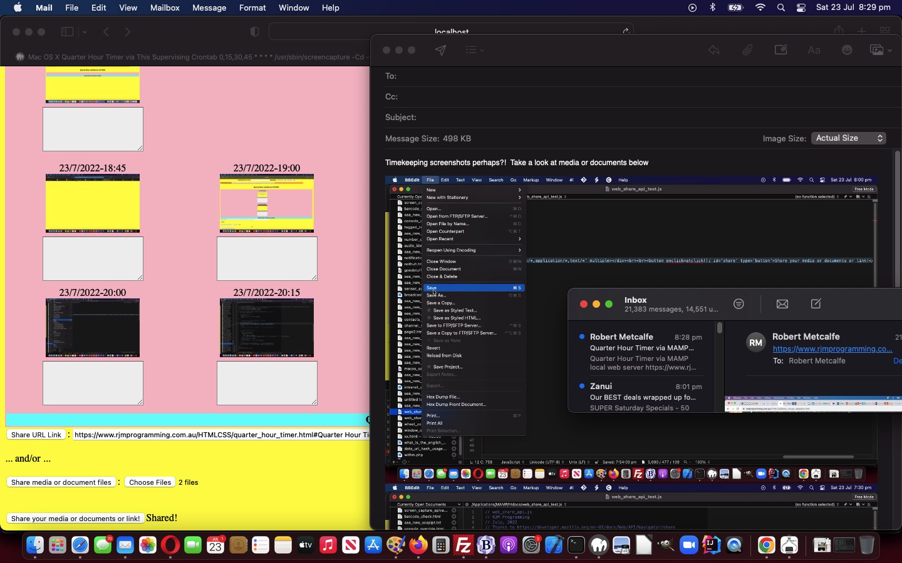Open the Apple menu
This screenshot has height=563, width=902.
[18, 8]
